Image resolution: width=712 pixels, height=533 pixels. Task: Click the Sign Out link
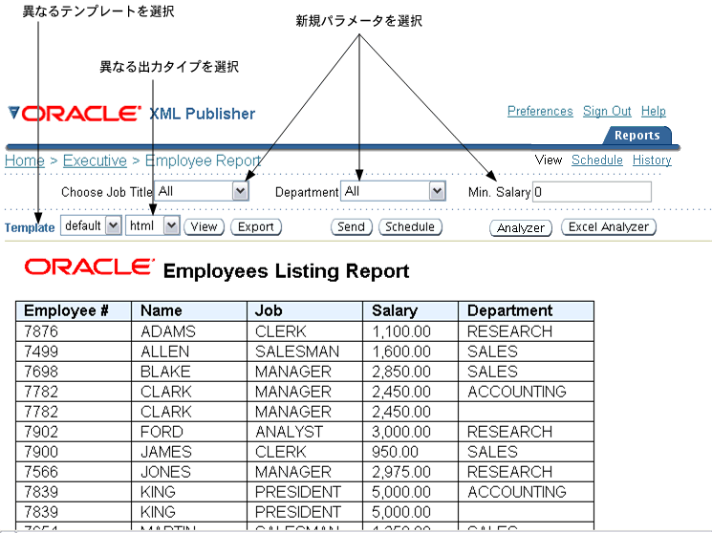(x=607, y=111)
